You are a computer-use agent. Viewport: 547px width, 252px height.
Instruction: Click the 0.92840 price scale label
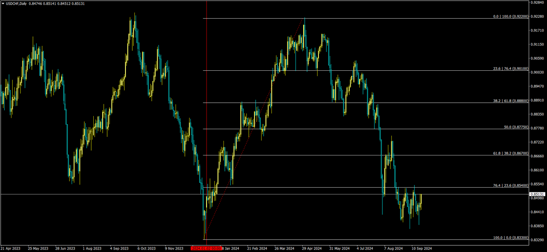coord(537,3)
